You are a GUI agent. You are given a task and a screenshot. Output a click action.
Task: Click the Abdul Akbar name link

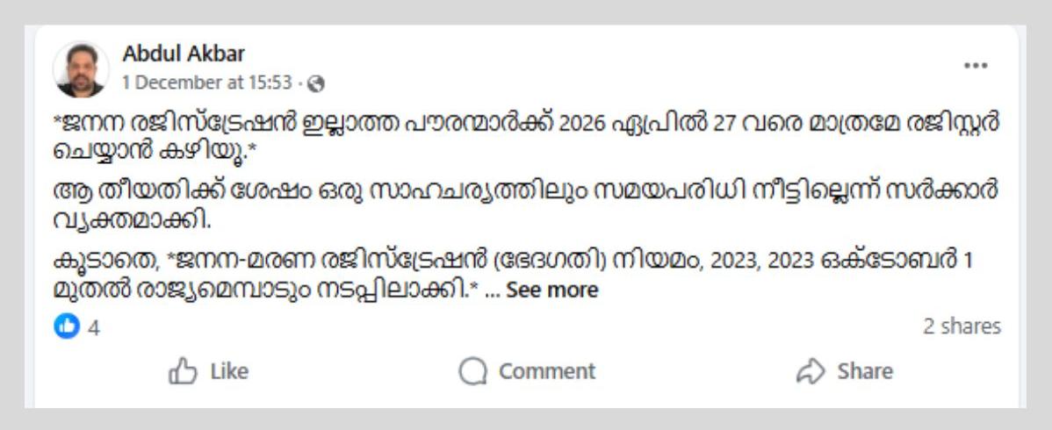click(x=184, y=54)
